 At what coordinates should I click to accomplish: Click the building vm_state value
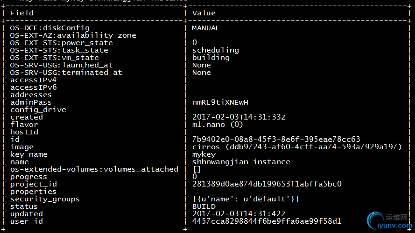point(211,58)
